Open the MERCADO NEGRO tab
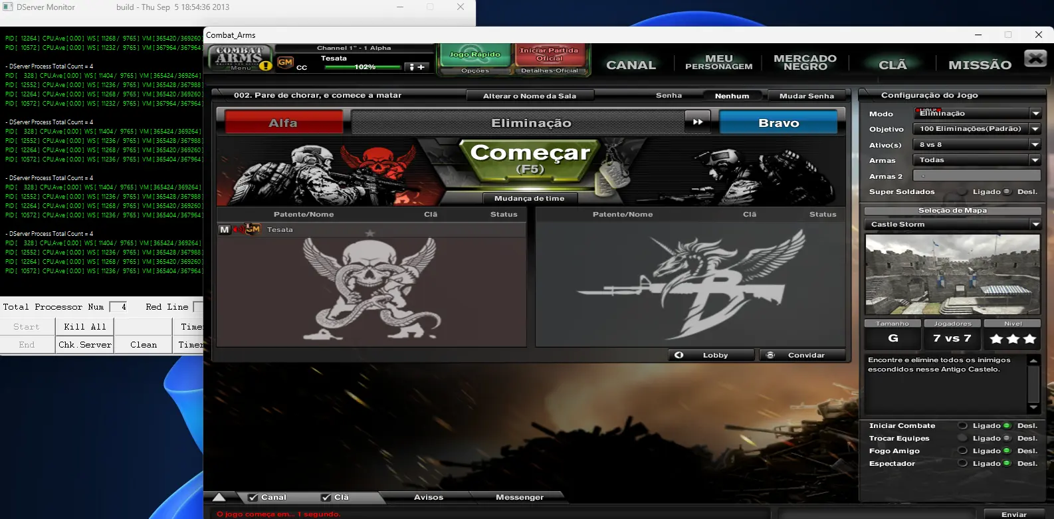Image resolution: width=1054 pixels, height=519 pixels. tap(805, 62)
